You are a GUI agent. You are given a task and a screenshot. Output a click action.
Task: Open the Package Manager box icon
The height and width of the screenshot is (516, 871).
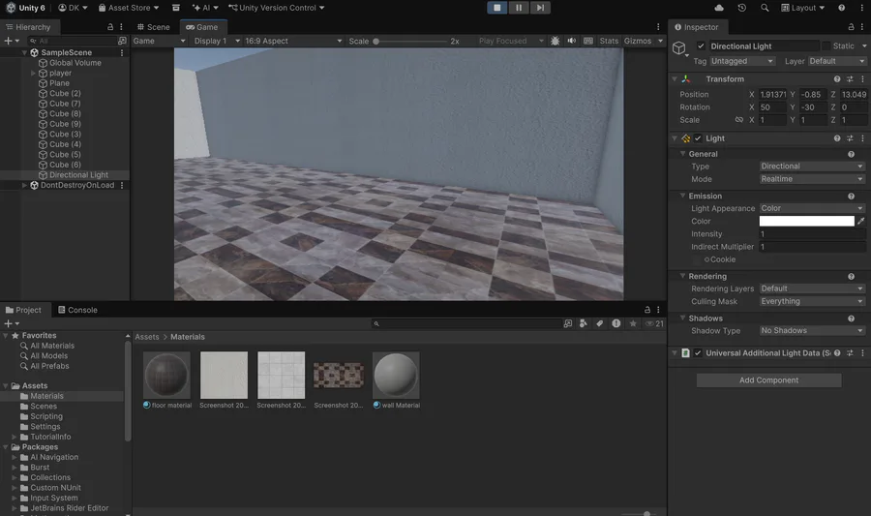coord(175,8)
